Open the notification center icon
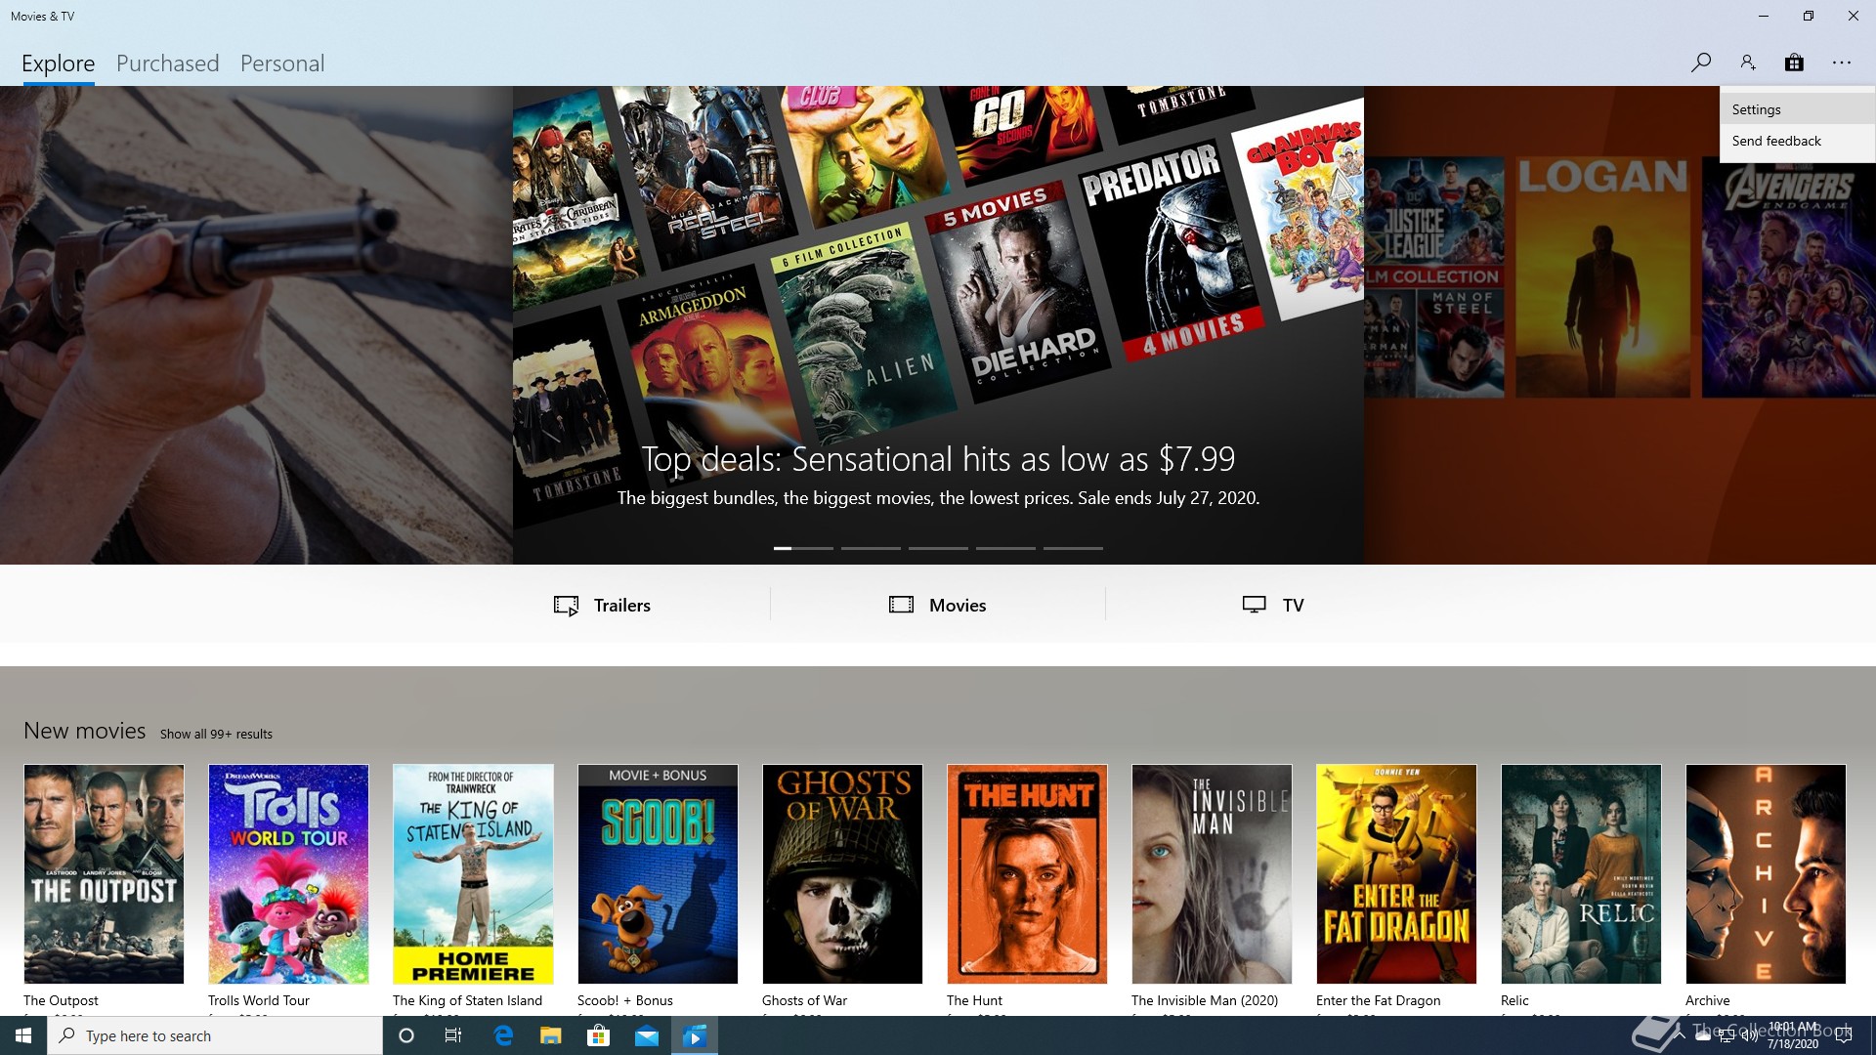Viewport: 1876px width, 1055px height. [x=1845, y=1035]
